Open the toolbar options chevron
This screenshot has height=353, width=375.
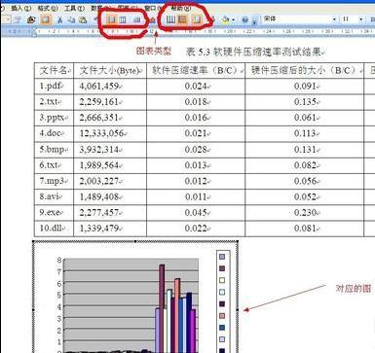point(255,20)
